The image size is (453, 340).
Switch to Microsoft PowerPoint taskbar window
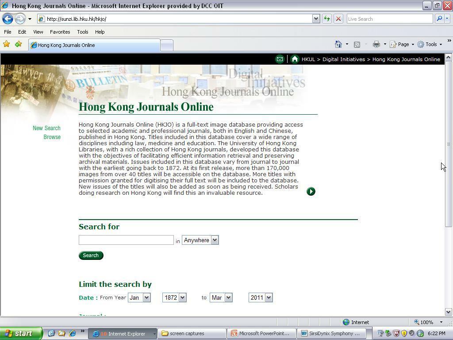(x=262, y=333)
